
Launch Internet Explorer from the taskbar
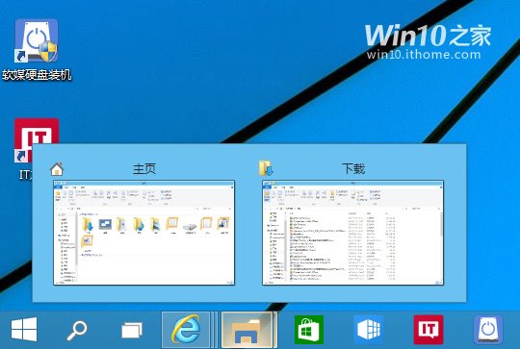[x=186, y=330]
